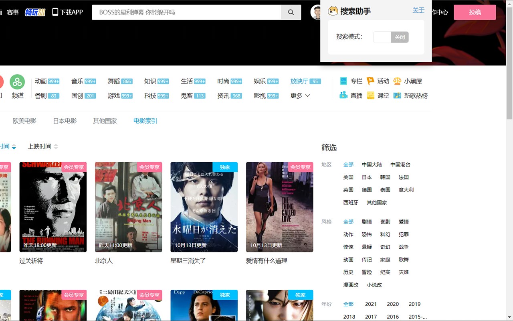Filter style by 科幻
The image size is (513, 321).
click(x=385, y=234)
